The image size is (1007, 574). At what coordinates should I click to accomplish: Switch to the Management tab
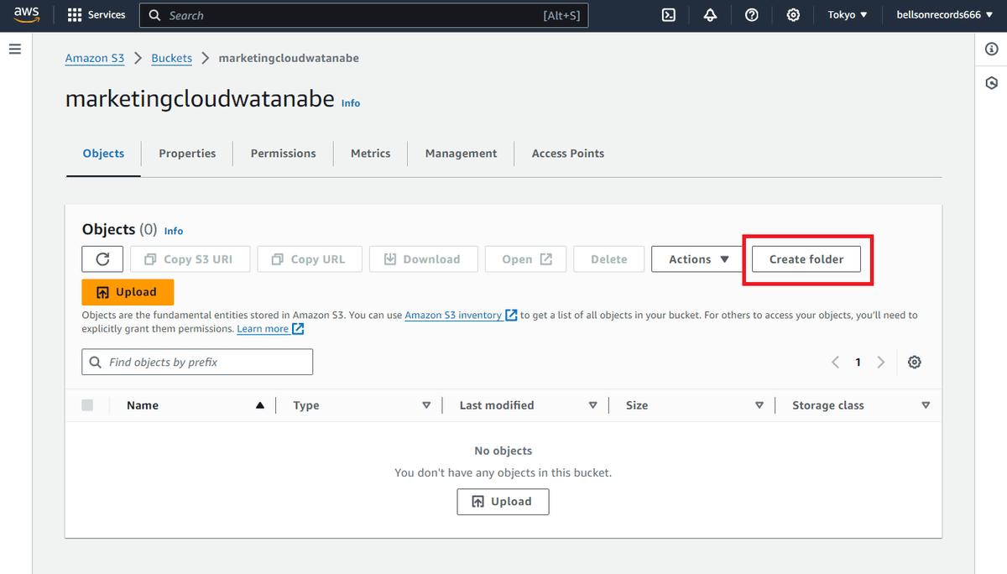(461, 154)
